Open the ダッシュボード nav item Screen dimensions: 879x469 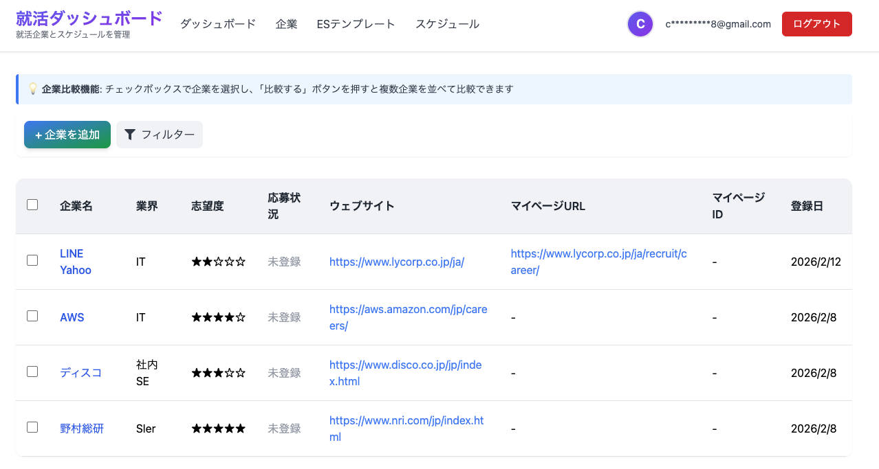(x=218, y=24)
